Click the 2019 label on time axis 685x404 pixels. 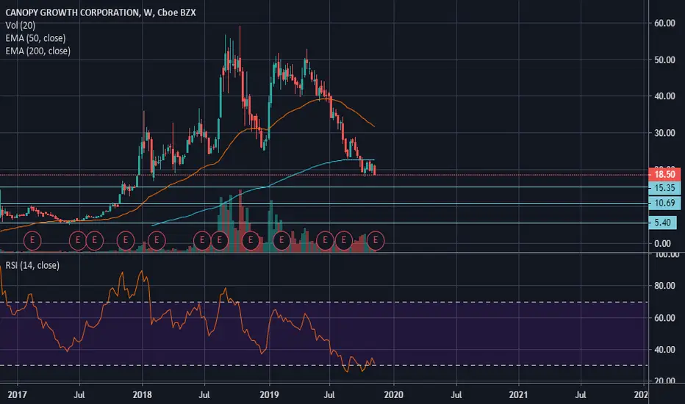(269, 395)
